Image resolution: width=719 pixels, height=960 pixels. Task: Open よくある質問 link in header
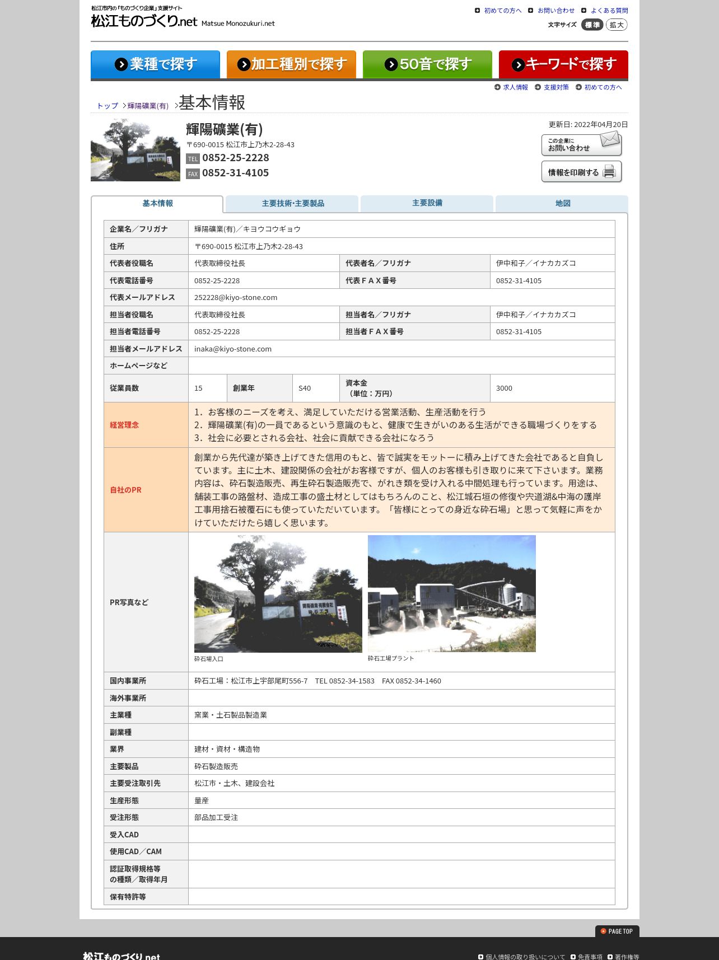tap(609, 11)
